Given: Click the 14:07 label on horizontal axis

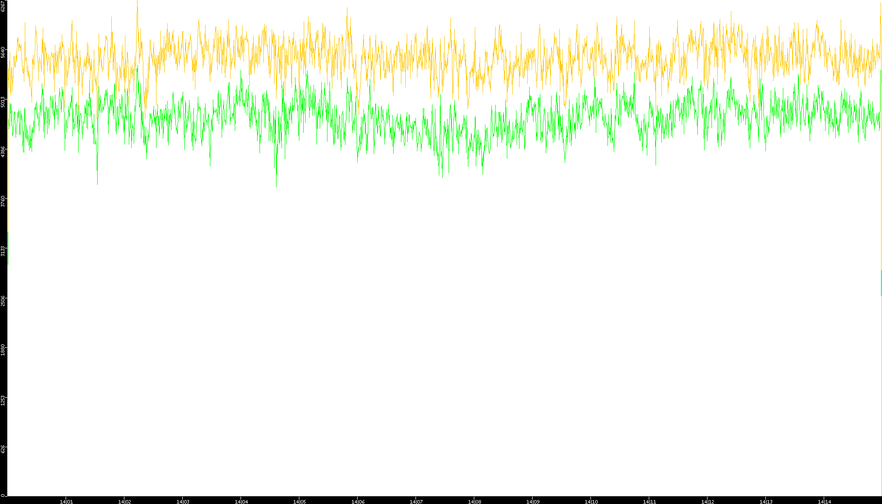Looking at the screenshot, I should [416, 501].
